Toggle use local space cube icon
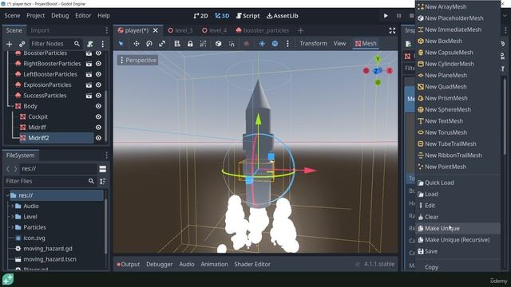The image size is (511, 287). [218, 44]
